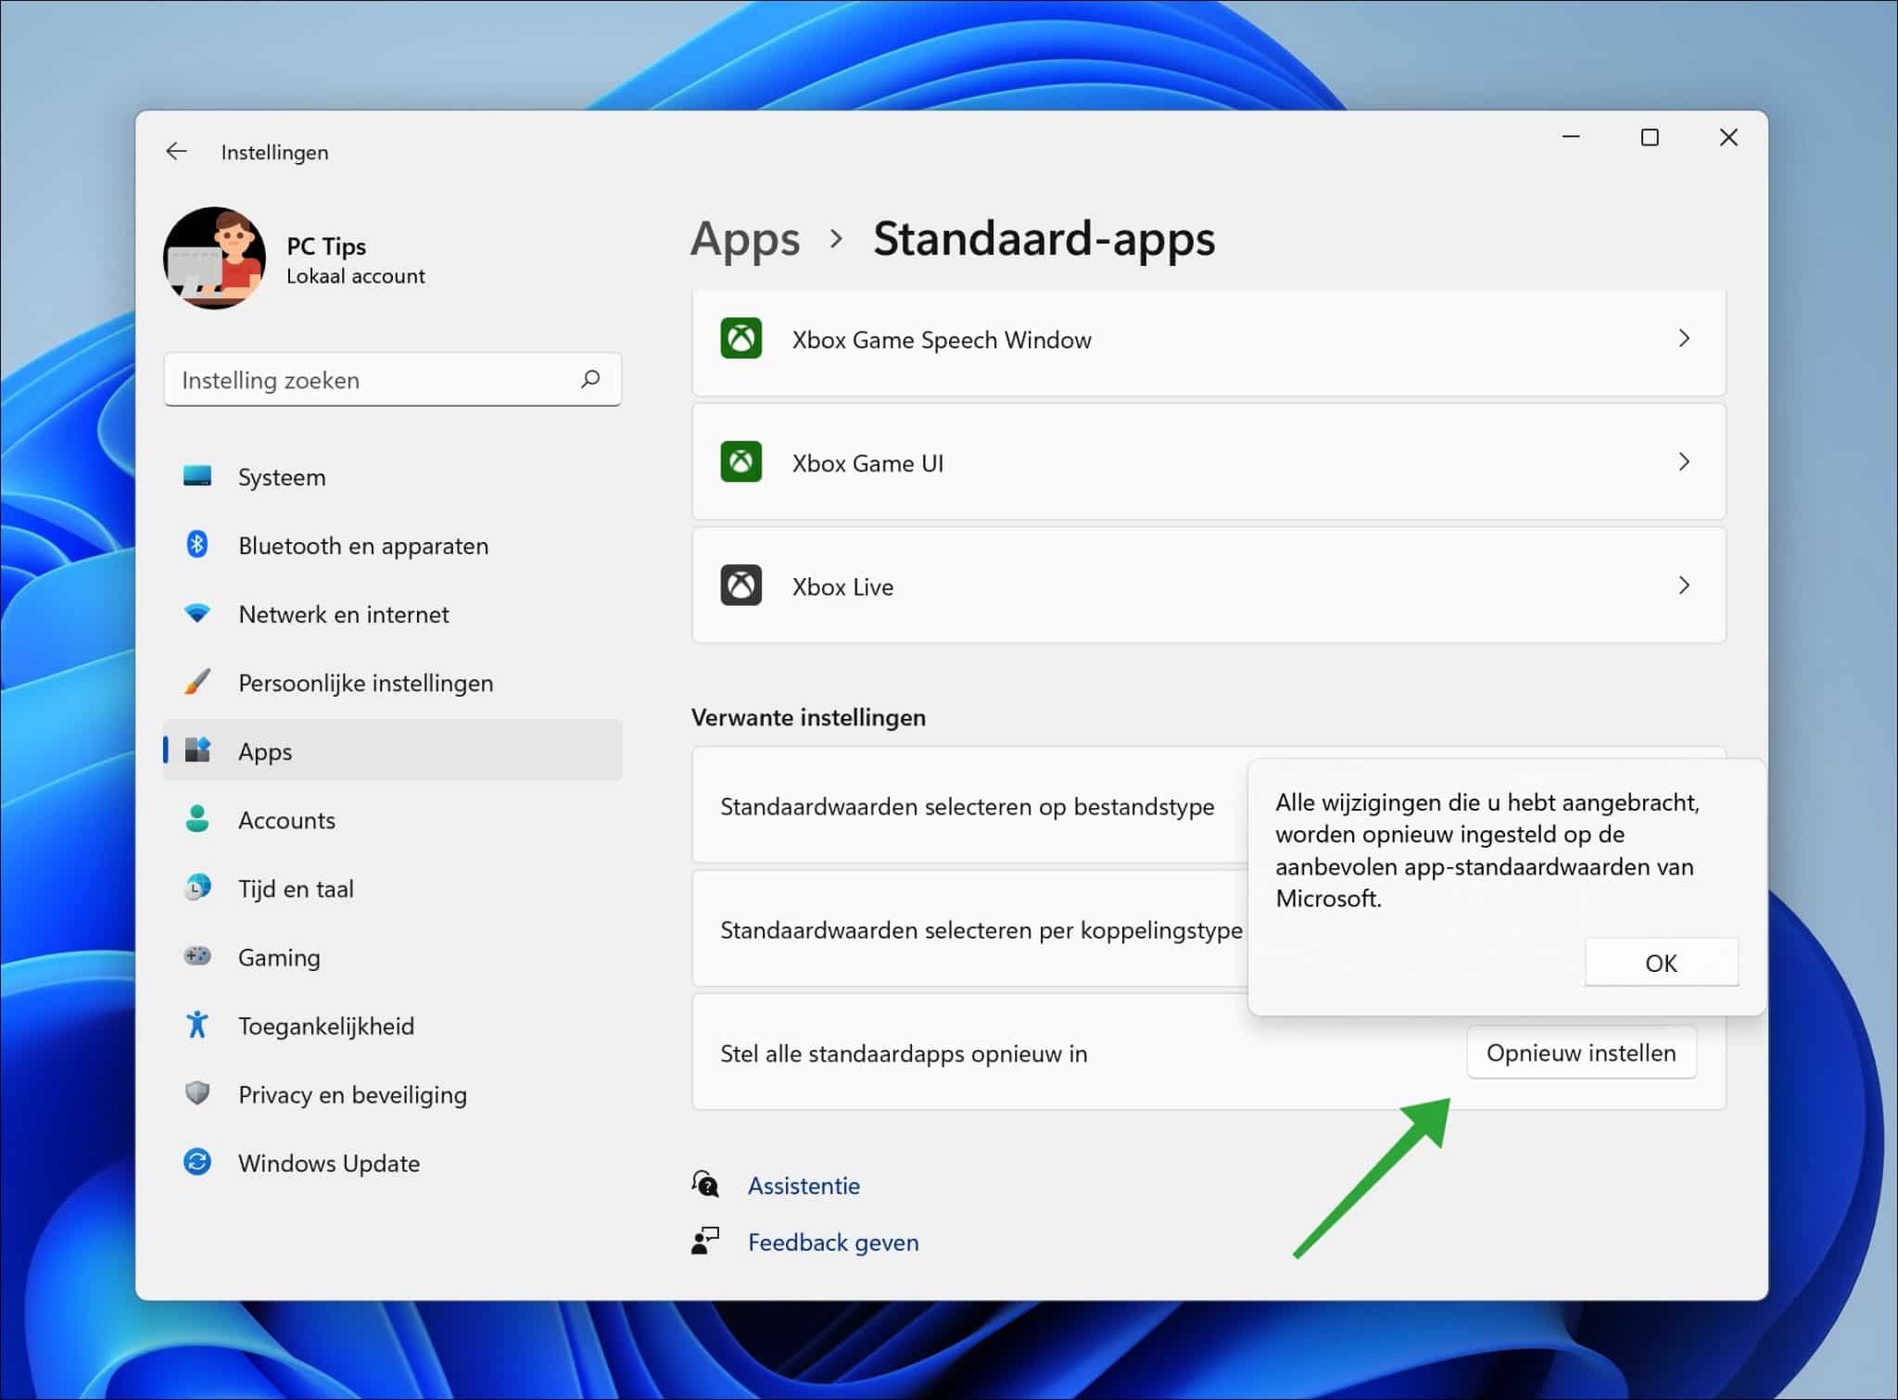This screenshot has height=1400, width=1898.
Task: Click the Tijd en taal clock icon
Action: 200,888
